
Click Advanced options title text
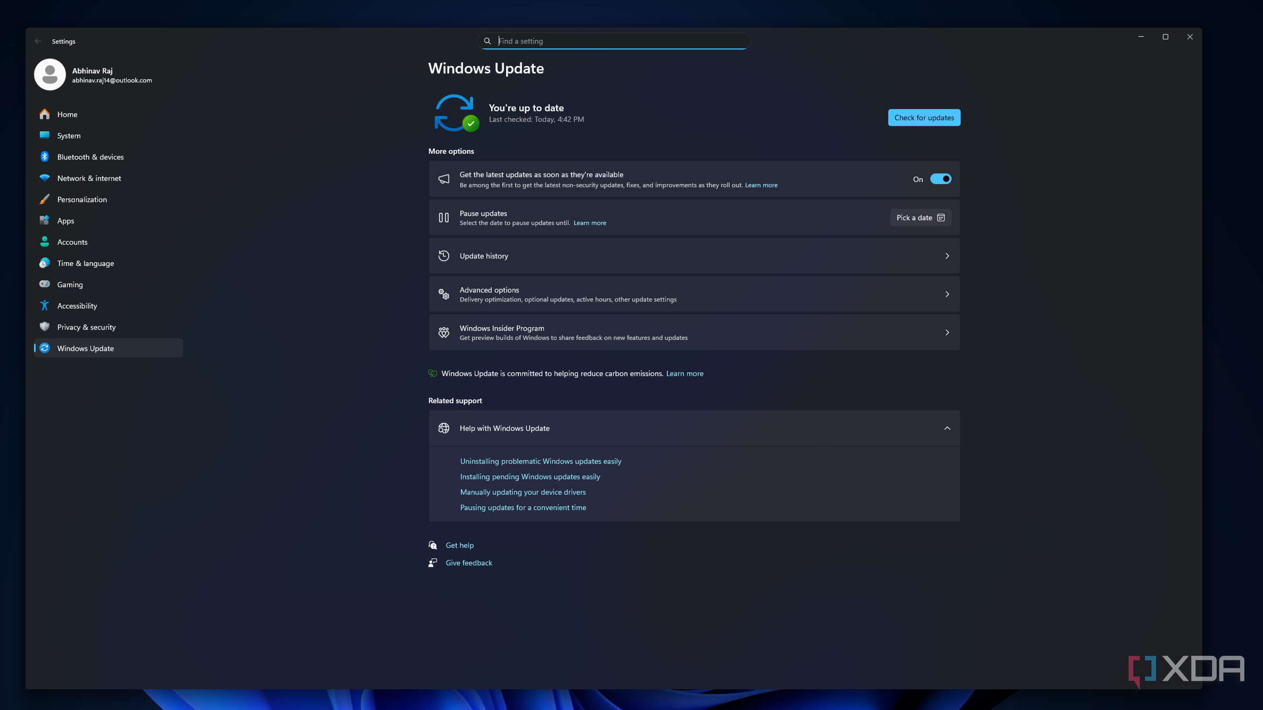[489, 290]
